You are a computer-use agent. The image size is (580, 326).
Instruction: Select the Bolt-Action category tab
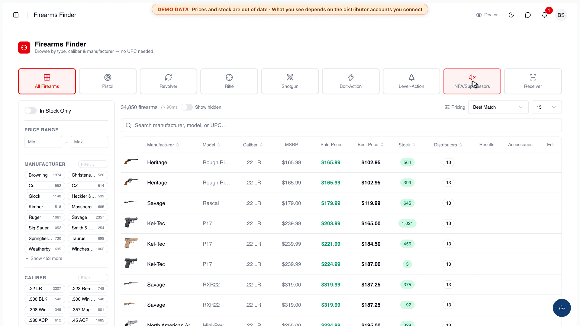(351, 81)
